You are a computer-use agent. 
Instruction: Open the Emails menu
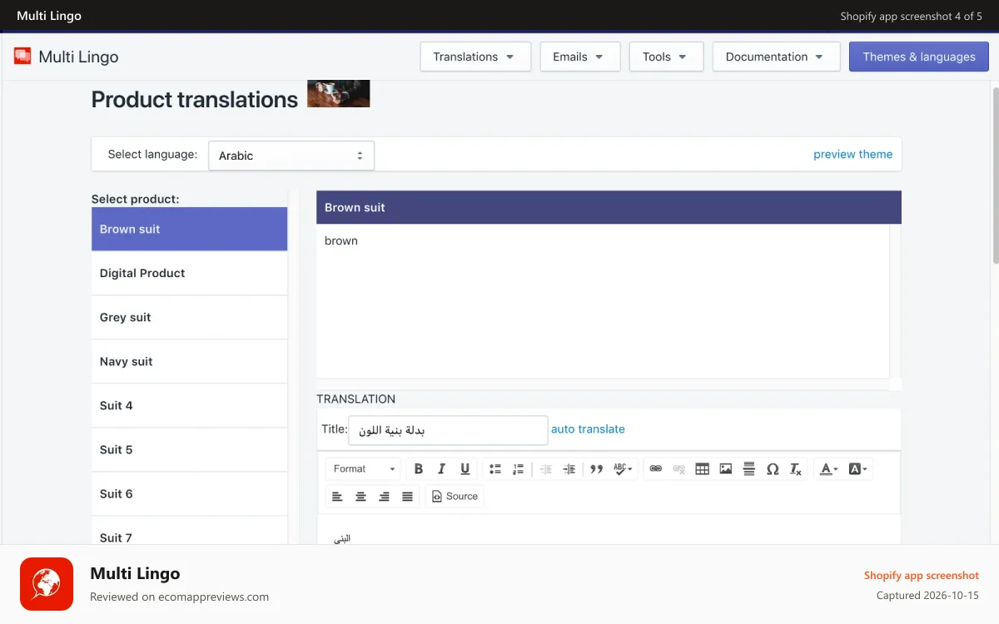[x=580, y=57]
